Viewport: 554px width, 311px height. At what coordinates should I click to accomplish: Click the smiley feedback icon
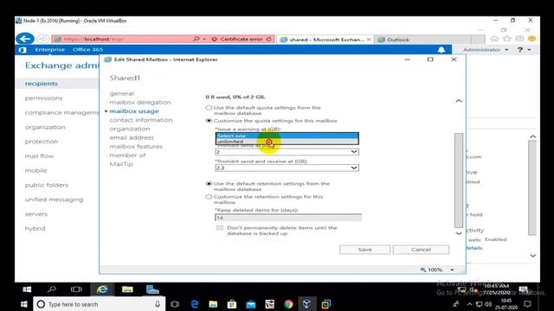[531, 38]
